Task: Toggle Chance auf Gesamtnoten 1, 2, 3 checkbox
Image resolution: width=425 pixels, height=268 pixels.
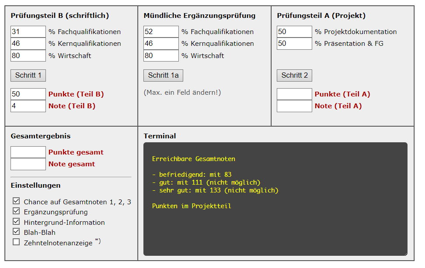Action: pos(16,201)
